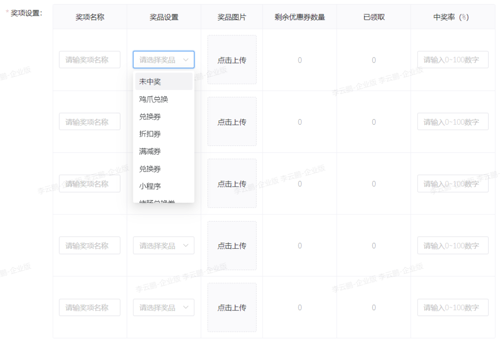
Task: Click the 点击上传 area in the third row
Action: pyautogui.click(x=231, y=184)
